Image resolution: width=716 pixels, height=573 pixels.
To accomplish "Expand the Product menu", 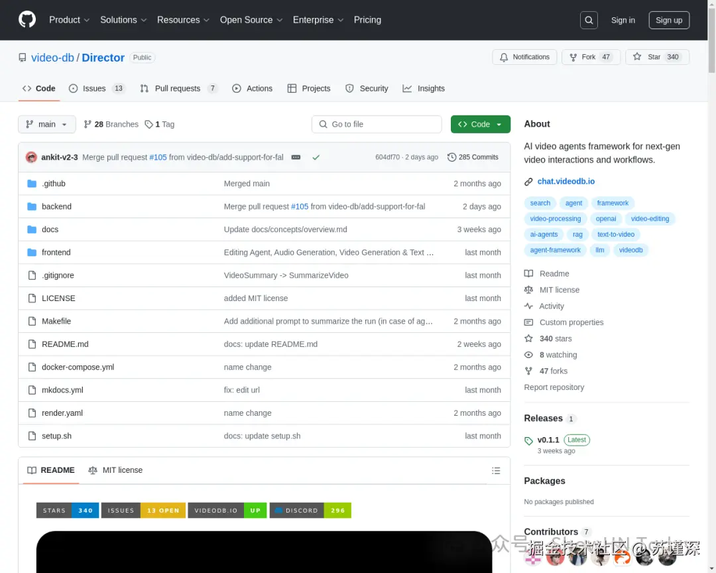I will (70, 20).
